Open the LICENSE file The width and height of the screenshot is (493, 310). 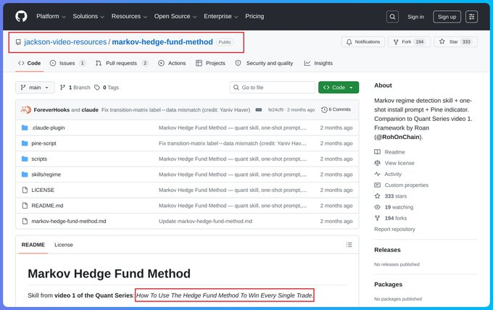click(x=43, y=190)
